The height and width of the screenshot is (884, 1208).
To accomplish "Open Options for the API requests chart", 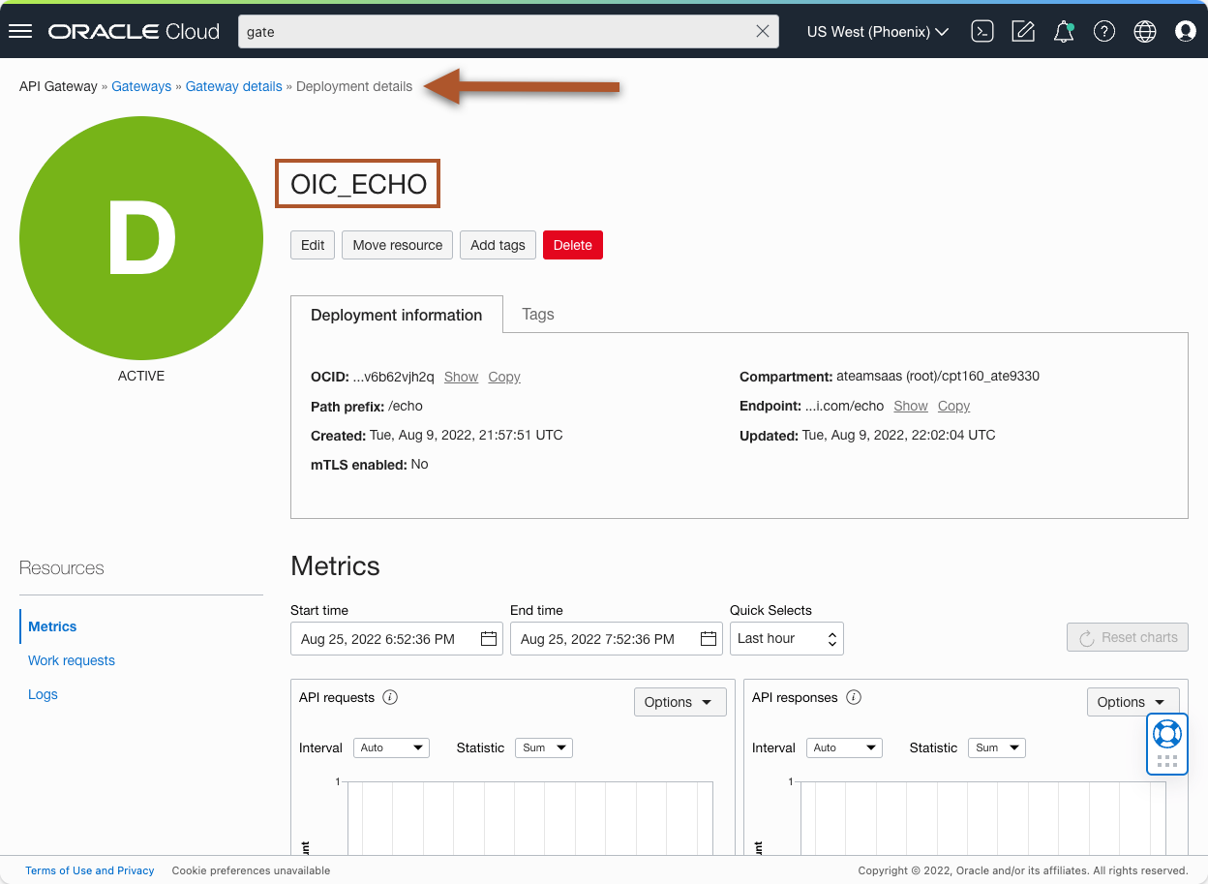I will pos(679,701).
